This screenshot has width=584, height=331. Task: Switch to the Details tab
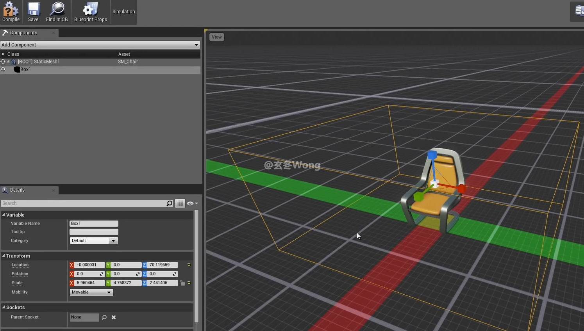(17, 190)
